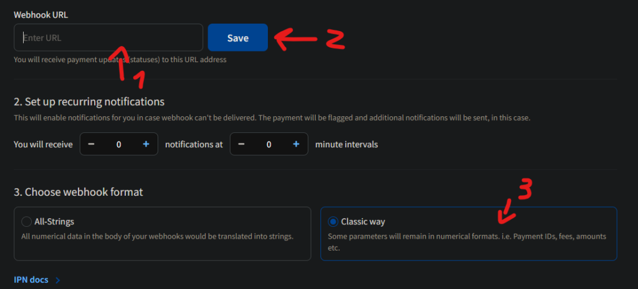Decrease the notifications count with minus icon
This screenshot has width=638, height=289.
(x=91, y=144)
